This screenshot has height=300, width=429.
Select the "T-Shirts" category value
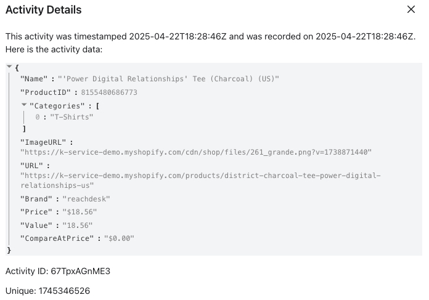point(71,116)
